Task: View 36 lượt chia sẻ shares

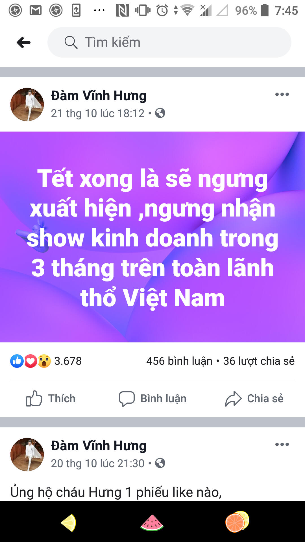Action: click(259, 361)
